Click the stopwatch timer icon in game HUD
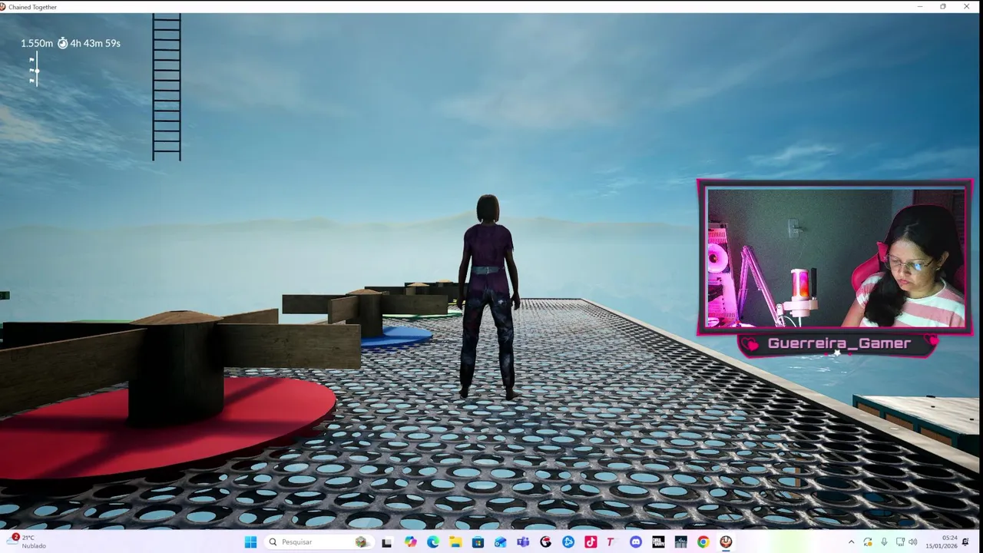 point(62,43)
